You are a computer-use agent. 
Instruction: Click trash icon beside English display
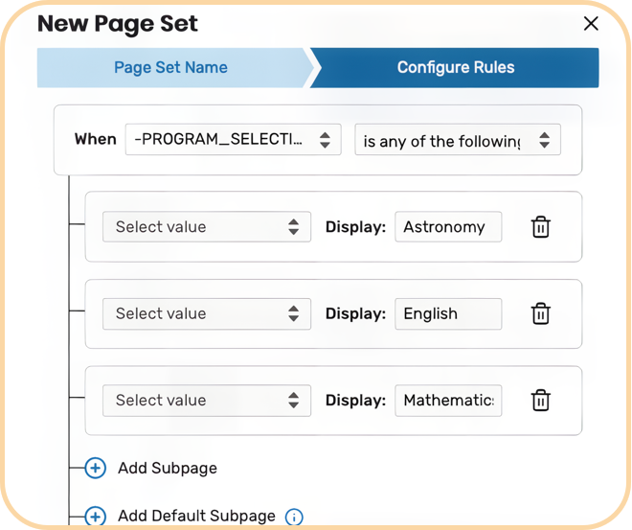[540, 313]
